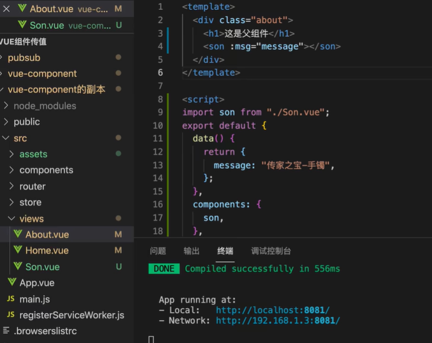The width and height of the screenshot is (432, 343).
Task: Click Vue icon beside App.vue
Action: pos(12,282)
